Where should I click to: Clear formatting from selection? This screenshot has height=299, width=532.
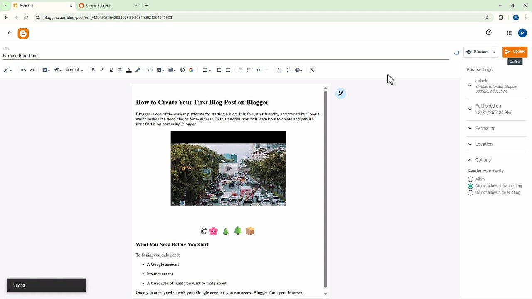[313, 70]
